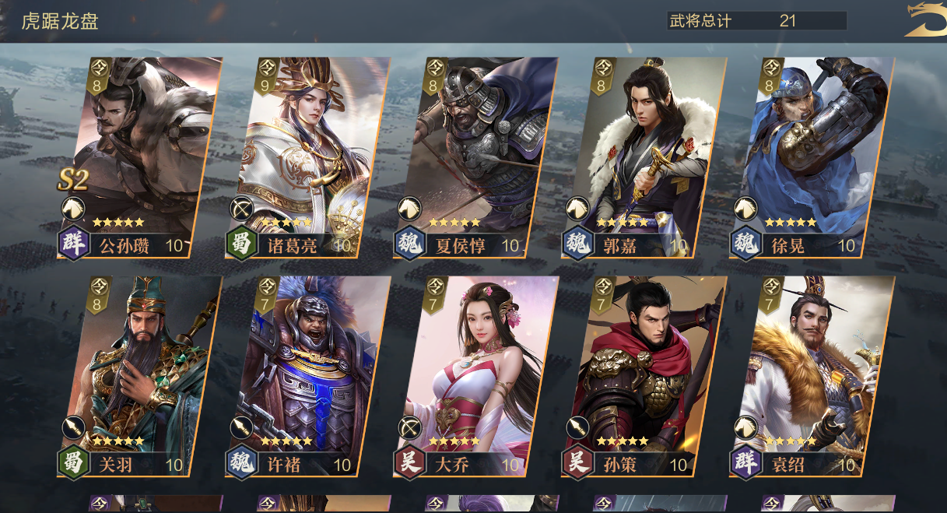The image size is (947, 513).
Task: Open 郭嘉 general card
Action: [644, 156]
